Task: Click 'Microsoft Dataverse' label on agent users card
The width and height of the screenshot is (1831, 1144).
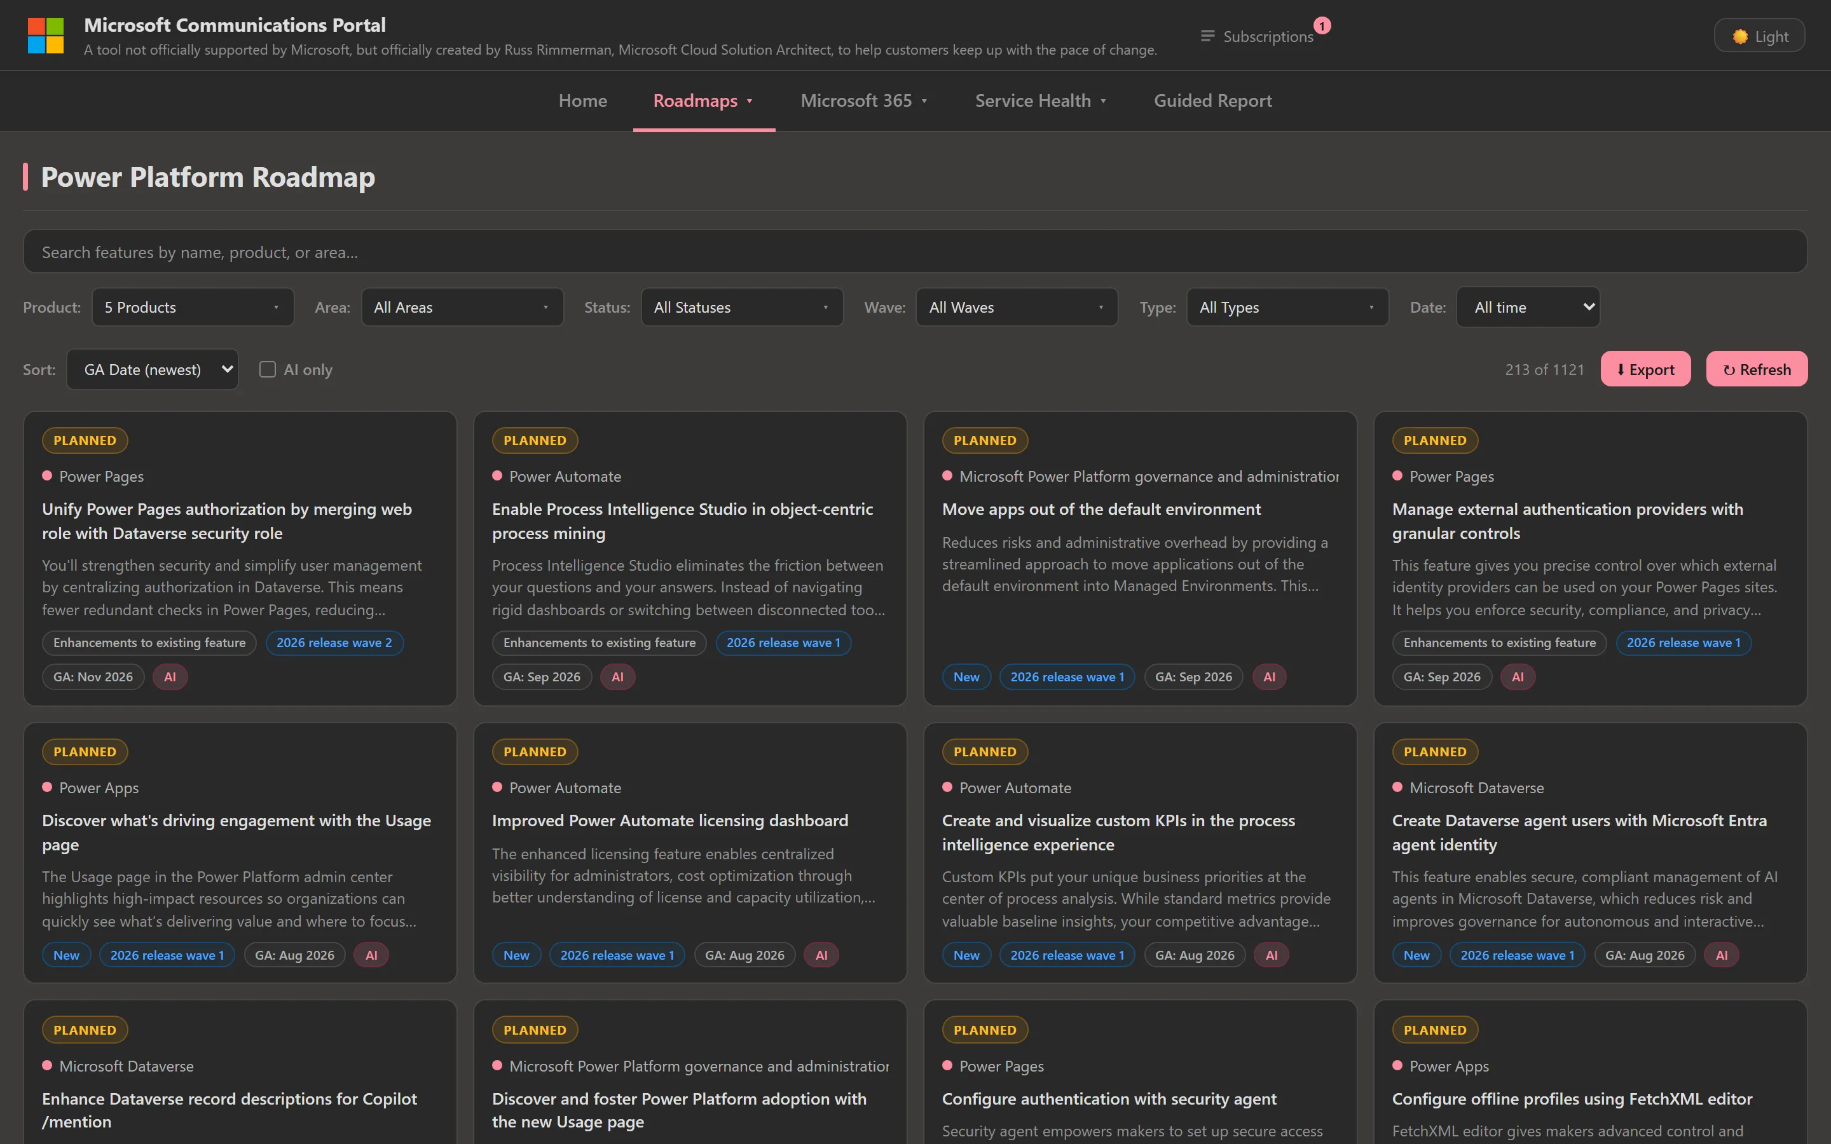Action: 1476,787
